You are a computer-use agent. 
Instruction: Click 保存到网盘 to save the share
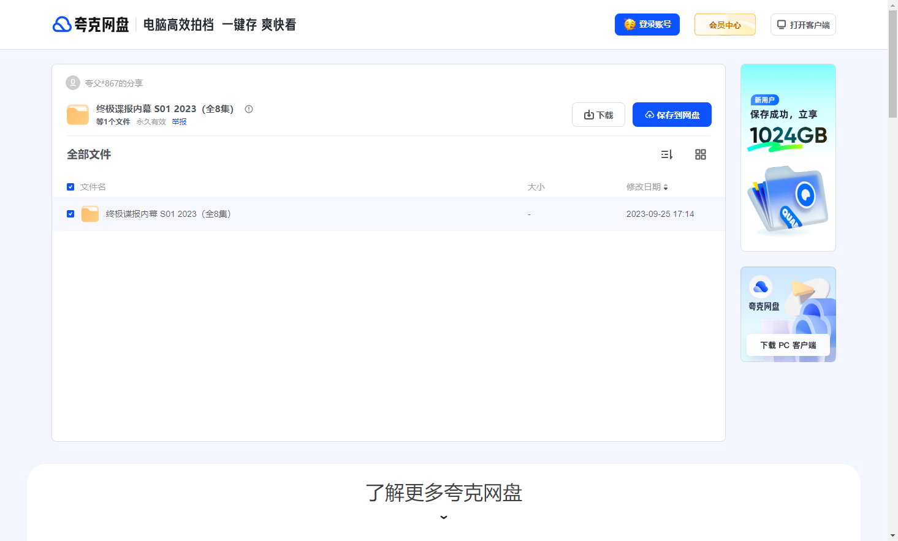pyautogui.click(x=672, y=115)
